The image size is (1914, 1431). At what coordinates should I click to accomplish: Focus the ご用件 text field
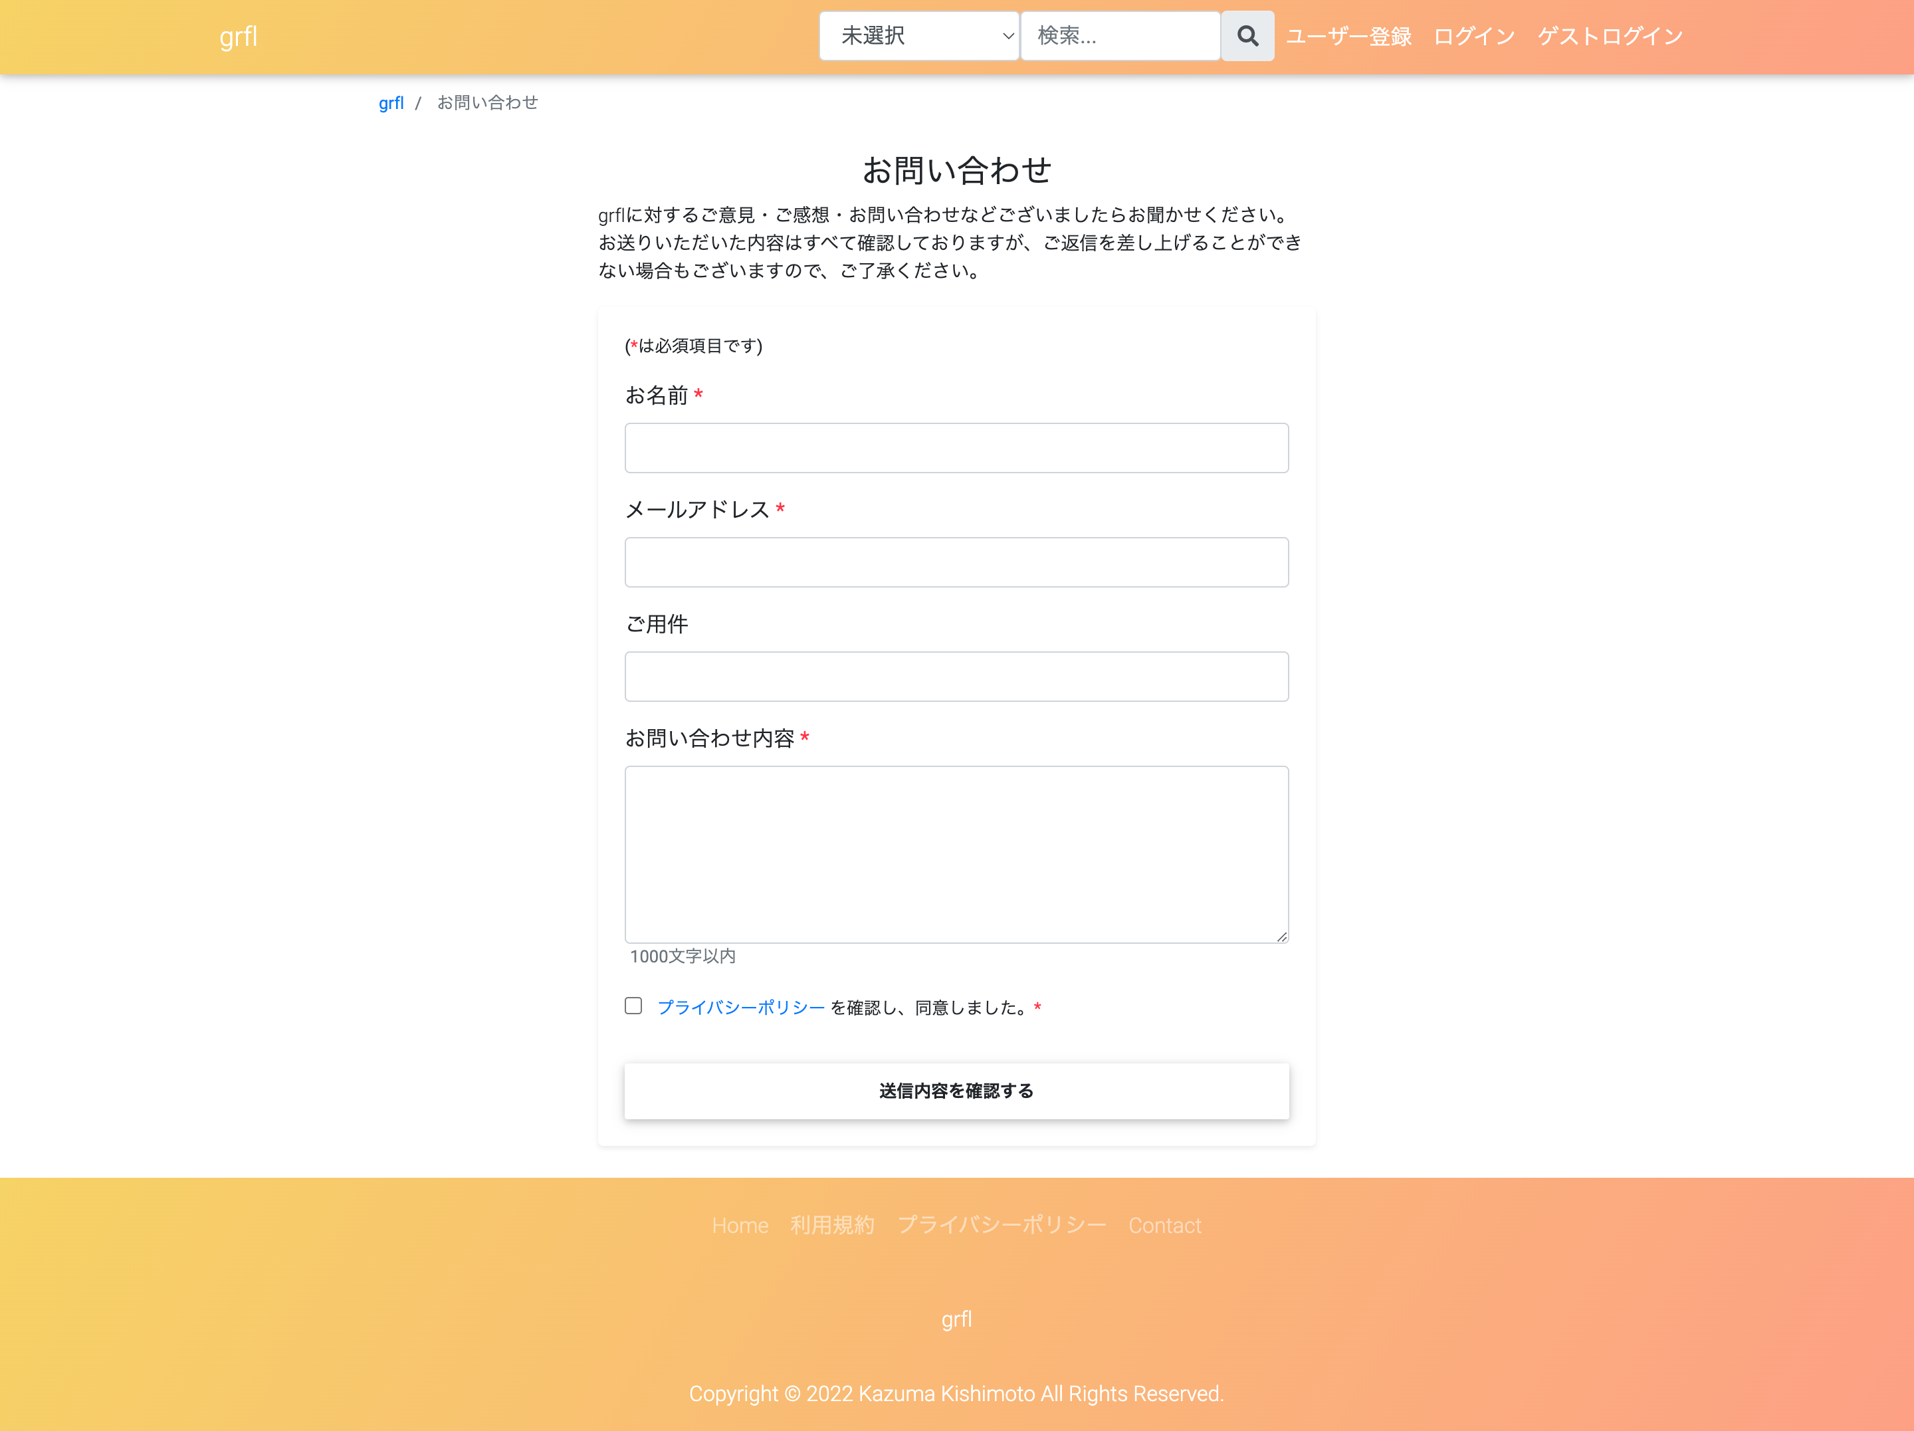956,677
